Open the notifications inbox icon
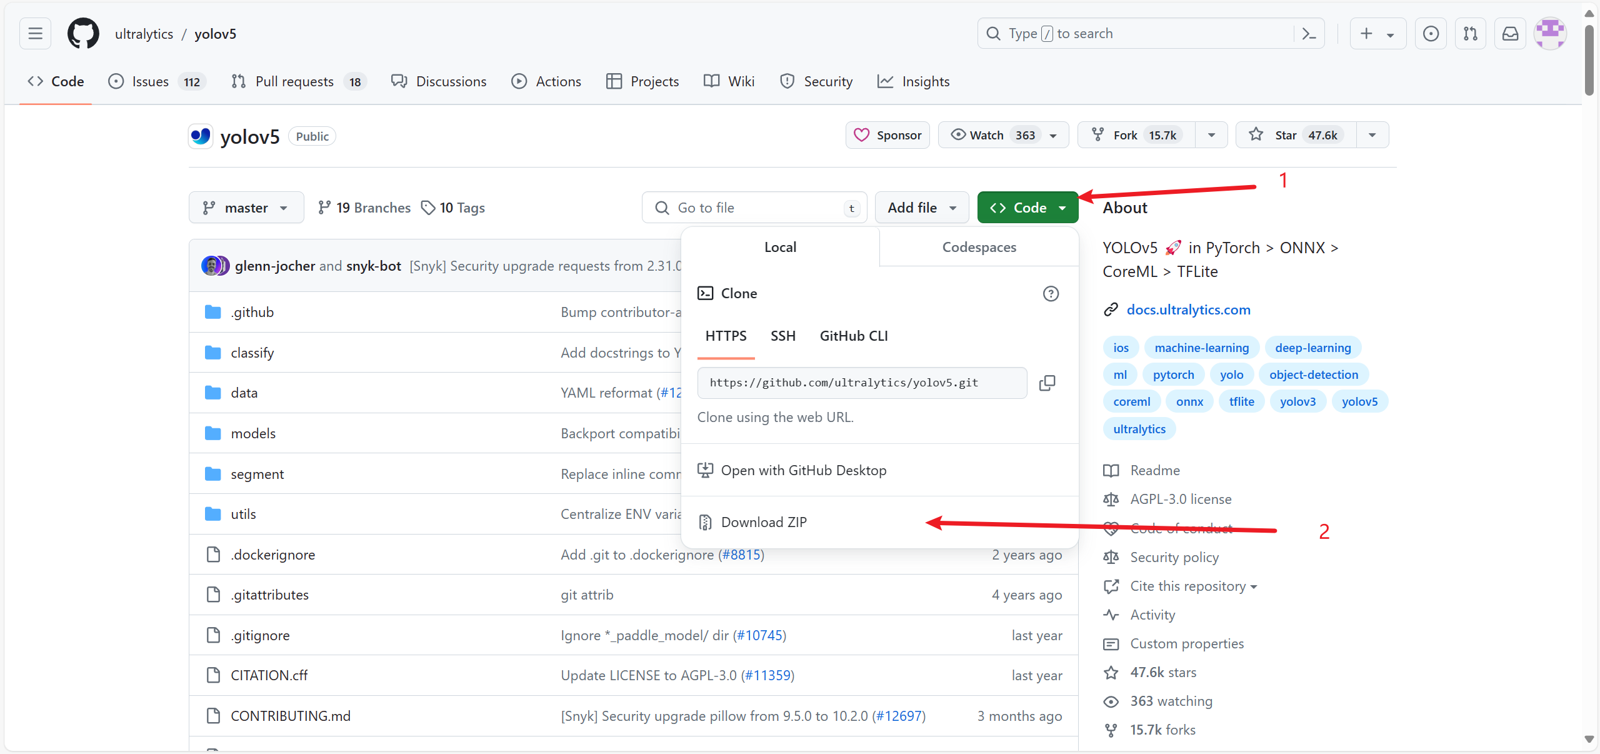 click(x=1510, y=34)
